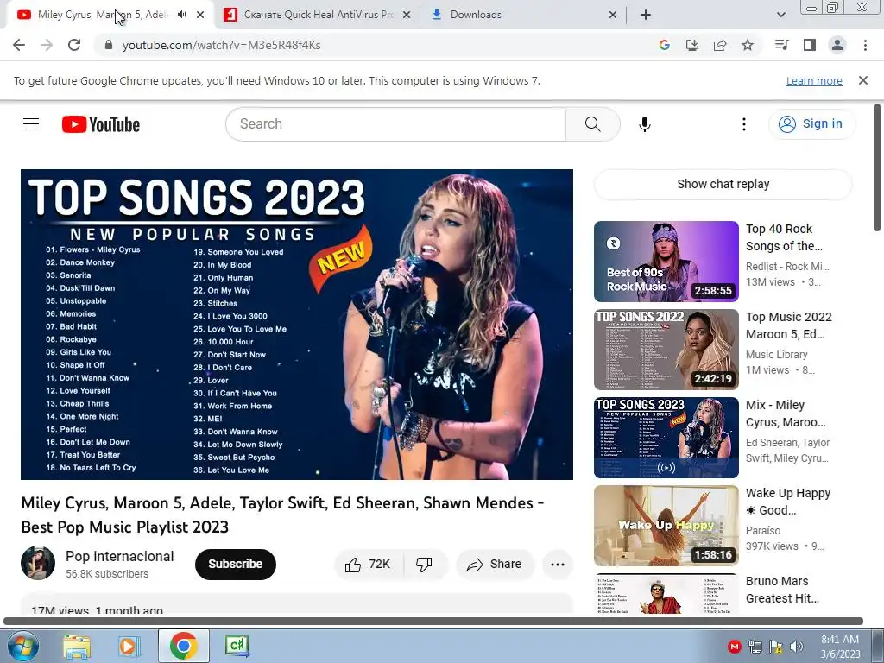Image resolution: width=884 pixels, height=663 pixels.
Task: Open YouTube hamburger guide menu
Action: (31, 124)
